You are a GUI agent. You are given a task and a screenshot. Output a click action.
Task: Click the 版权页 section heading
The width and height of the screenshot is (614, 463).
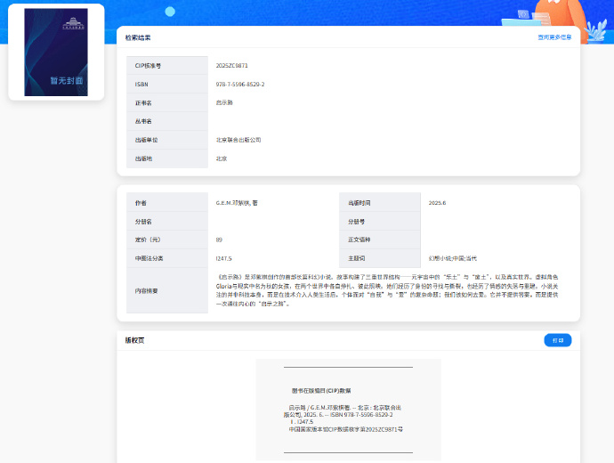pos(133,340)
